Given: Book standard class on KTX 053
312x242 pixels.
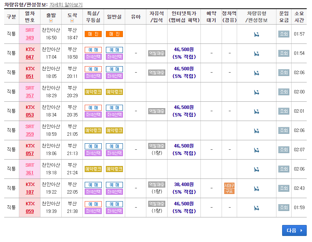Looking at the screenshot, I should (x=114, y=108).
